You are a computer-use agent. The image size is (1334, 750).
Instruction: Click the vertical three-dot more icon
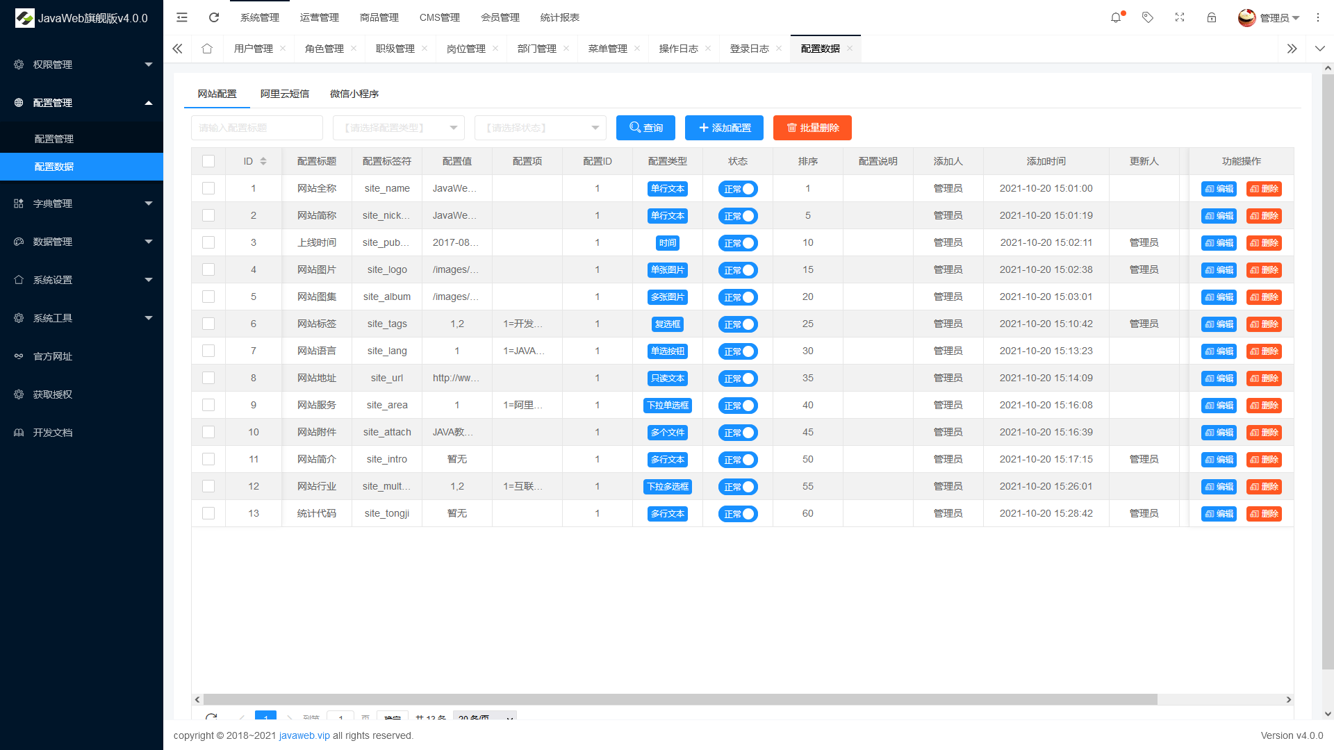click(1318, 17)
